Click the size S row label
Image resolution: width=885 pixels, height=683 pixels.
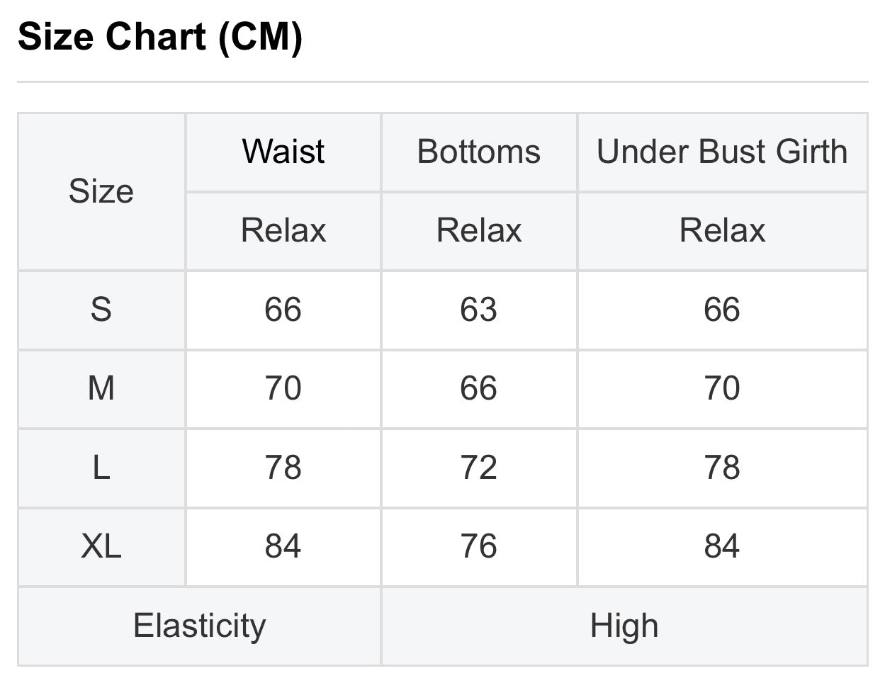(101, 310)
